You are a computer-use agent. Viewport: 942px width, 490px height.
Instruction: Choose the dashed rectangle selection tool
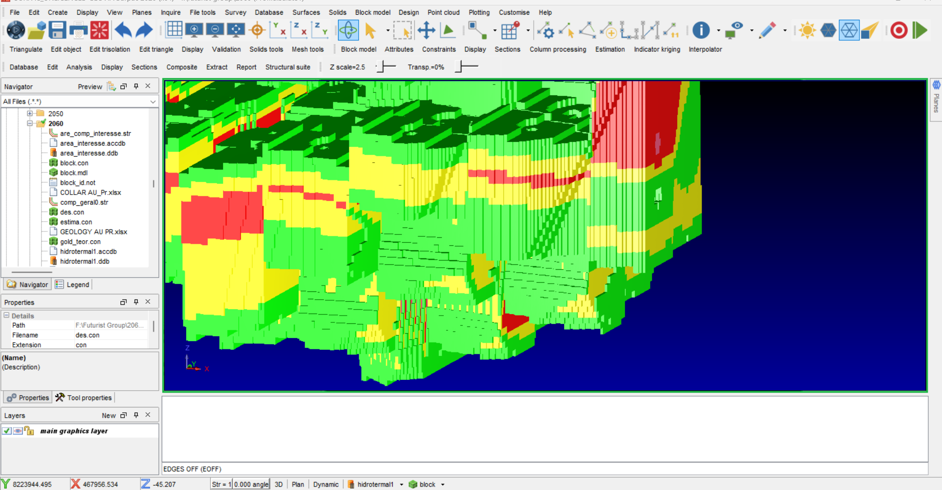click(402, 30)
